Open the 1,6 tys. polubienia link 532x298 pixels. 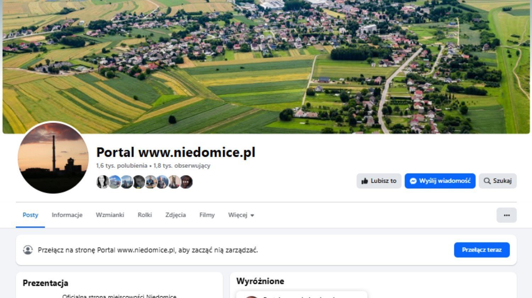point(122,166)
